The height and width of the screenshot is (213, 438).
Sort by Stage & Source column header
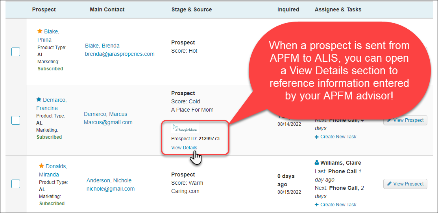pyautogui.click(x=192, y=9)
